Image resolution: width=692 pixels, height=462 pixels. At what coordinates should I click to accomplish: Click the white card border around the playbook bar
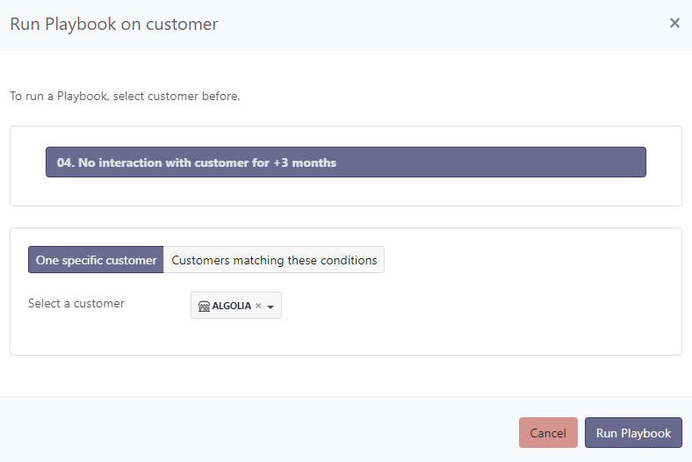tap(345, 195)
